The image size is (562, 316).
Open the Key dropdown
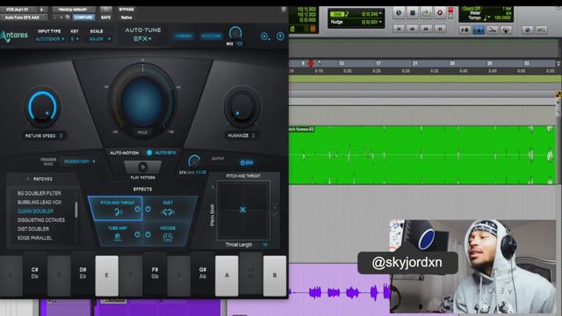[75, 39]
